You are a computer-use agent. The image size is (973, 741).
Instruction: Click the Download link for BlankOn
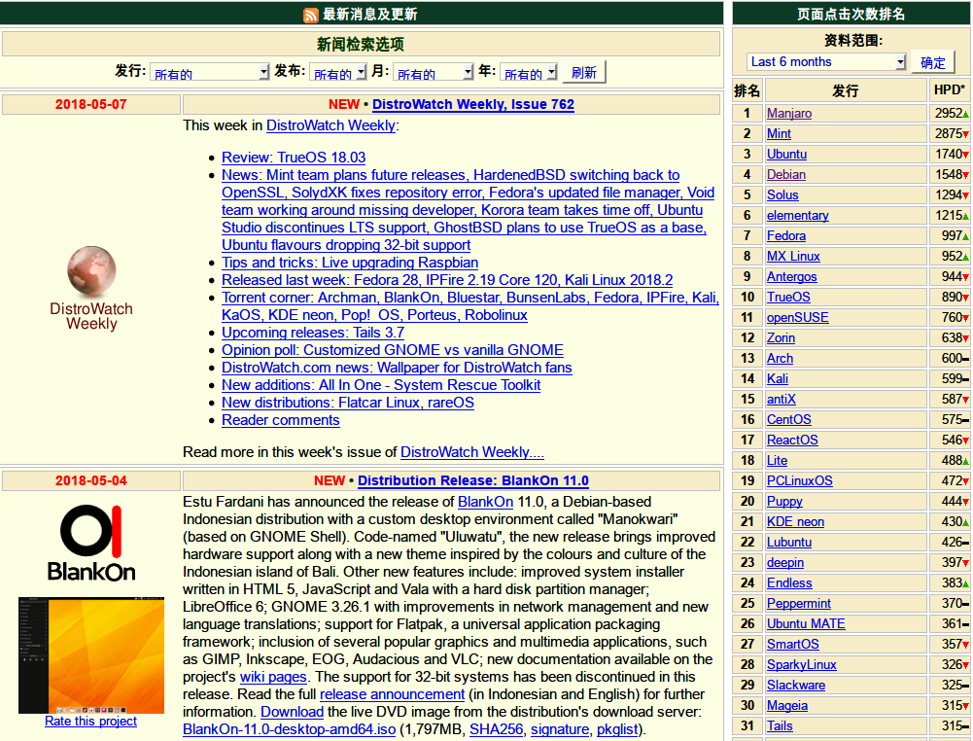(292, 712)
